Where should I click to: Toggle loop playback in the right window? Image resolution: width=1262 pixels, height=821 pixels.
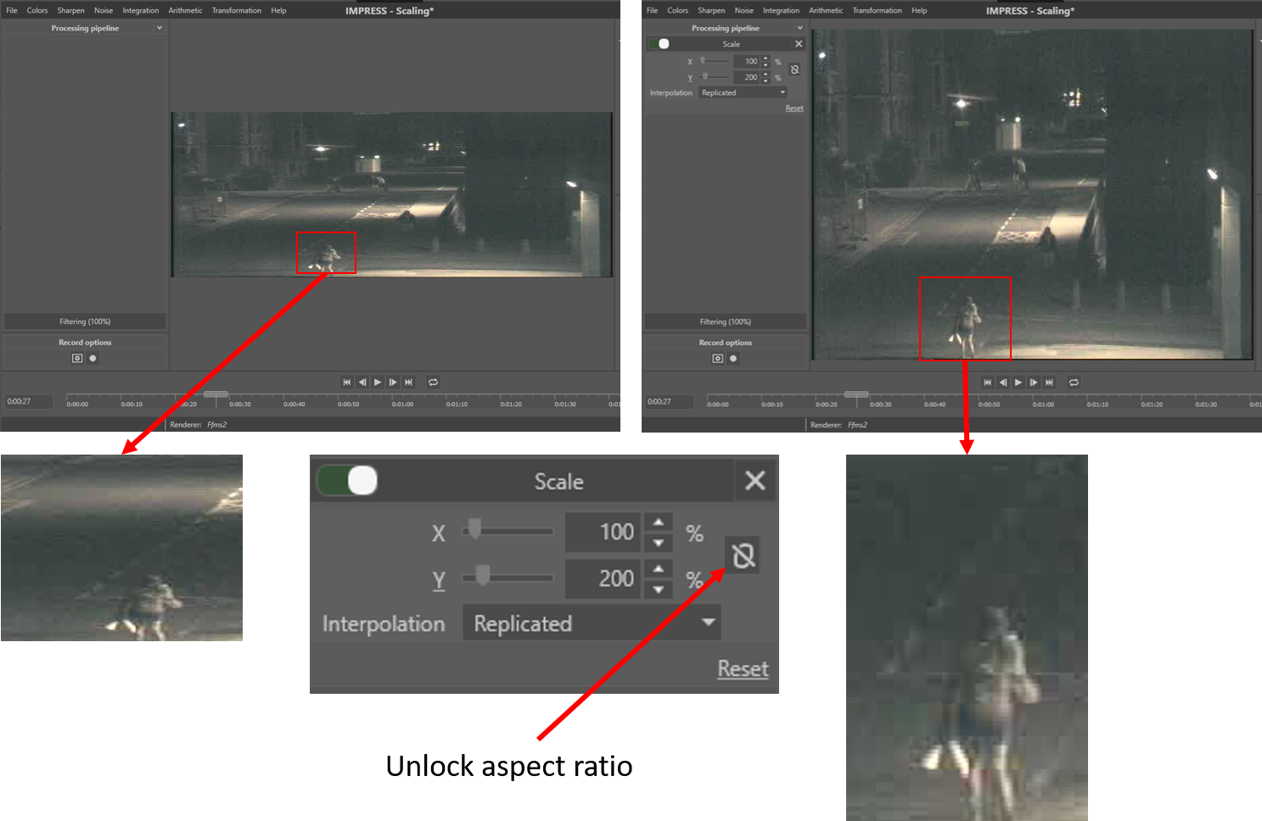(x=1074, y=383)
